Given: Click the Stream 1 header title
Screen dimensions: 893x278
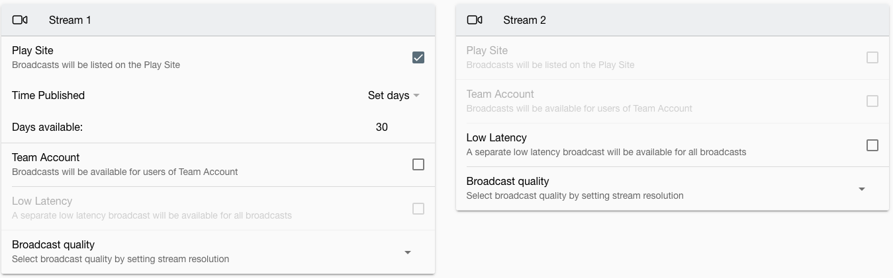Looking at the screenshot, I should point(70,20).
